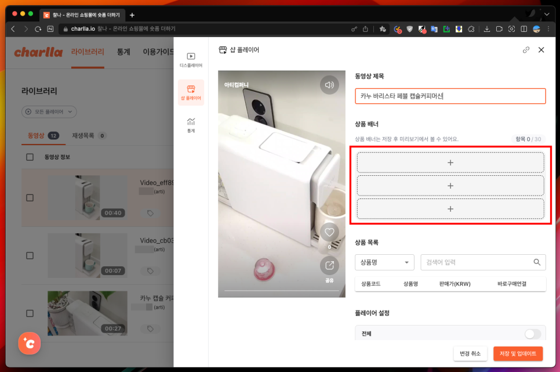Click the search magnifier in product list
This screenshot has width=560, height=372.
pos(537,262)
